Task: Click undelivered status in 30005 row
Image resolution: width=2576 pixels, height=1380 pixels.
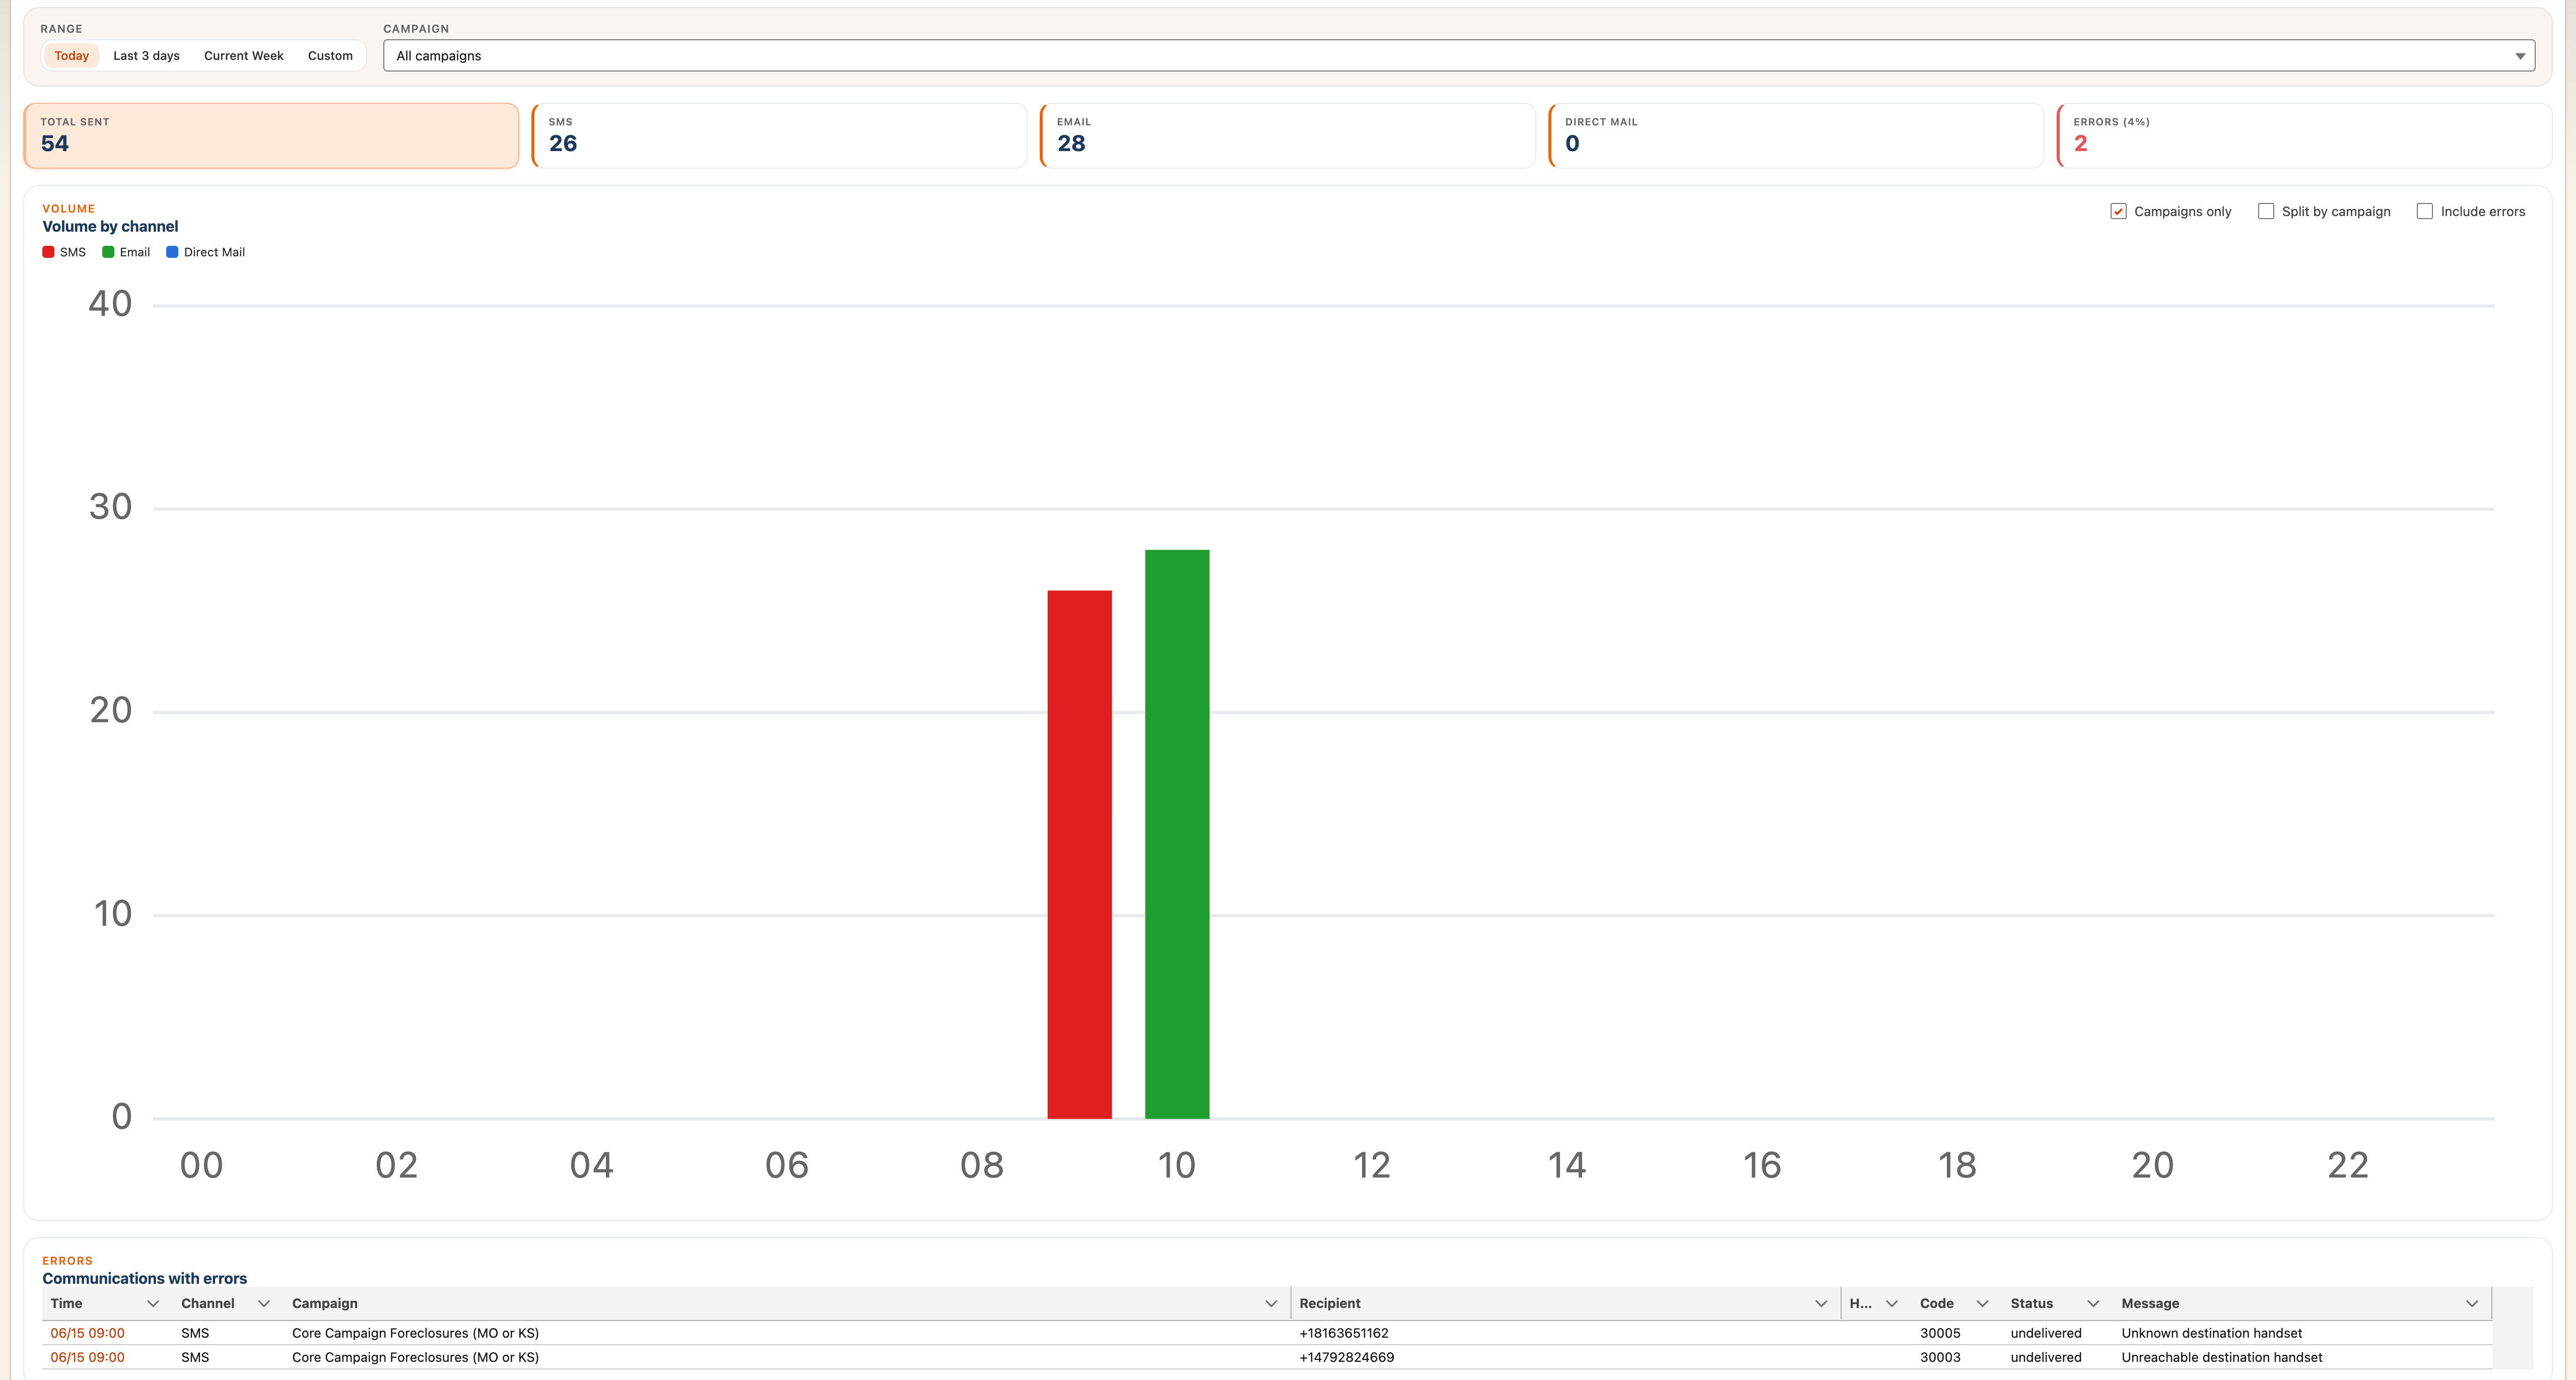Action: click(x=2046, y=1333)
